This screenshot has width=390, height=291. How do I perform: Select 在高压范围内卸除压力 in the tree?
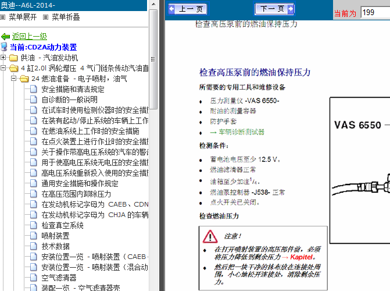click(x=76, y=194)
